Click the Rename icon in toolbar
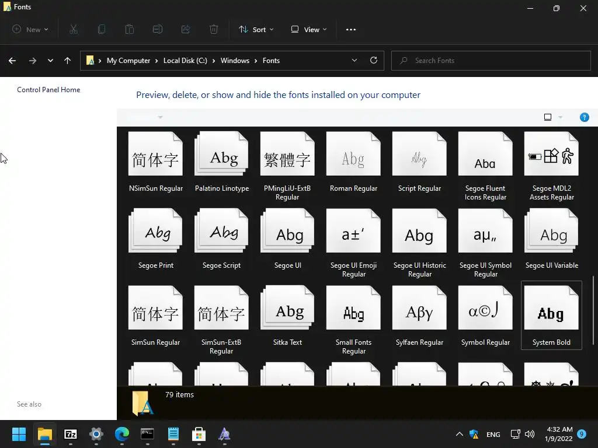 tap(158, 29)
